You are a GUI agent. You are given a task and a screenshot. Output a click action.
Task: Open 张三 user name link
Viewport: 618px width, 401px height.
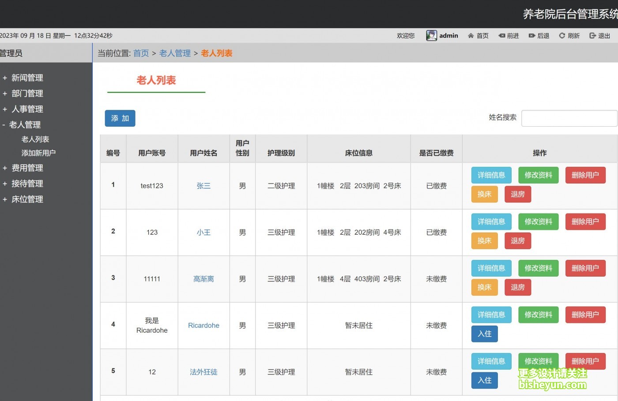203,186
